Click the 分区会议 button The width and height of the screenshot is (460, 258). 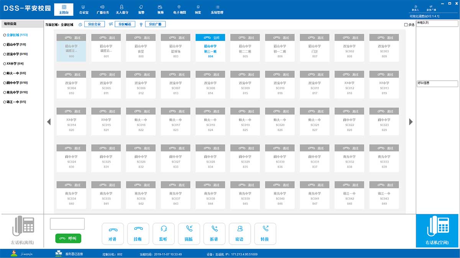coord(94,24)
